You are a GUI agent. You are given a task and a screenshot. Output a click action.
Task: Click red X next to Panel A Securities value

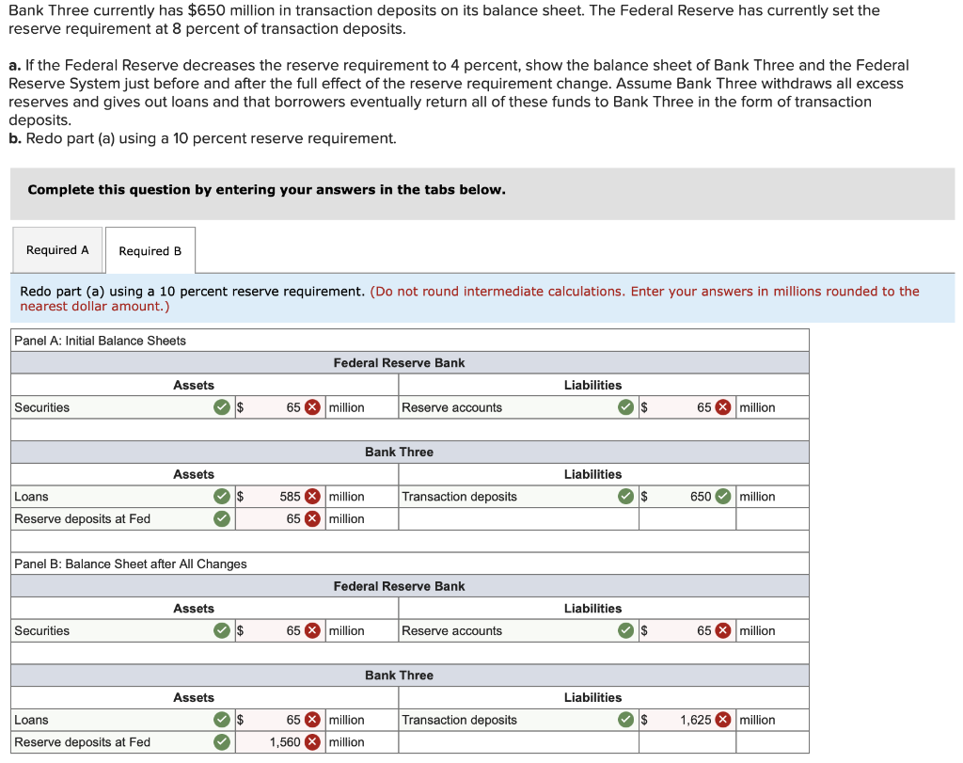click(312, 407)
